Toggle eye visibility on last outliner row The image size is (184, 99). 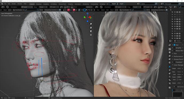175,38
